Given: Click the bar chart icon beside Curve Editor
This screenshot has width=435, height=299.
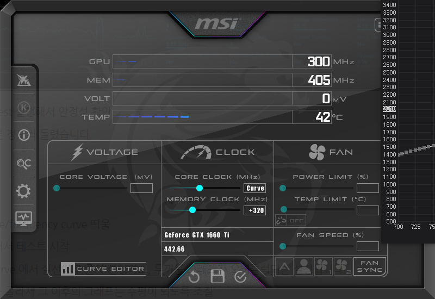Looking at the screenshot, I should 67,269.
